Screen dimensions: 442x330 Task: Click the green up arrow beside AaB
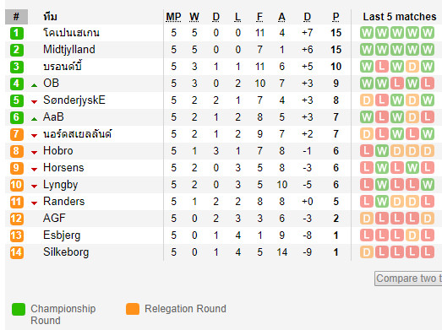point(35,119)
